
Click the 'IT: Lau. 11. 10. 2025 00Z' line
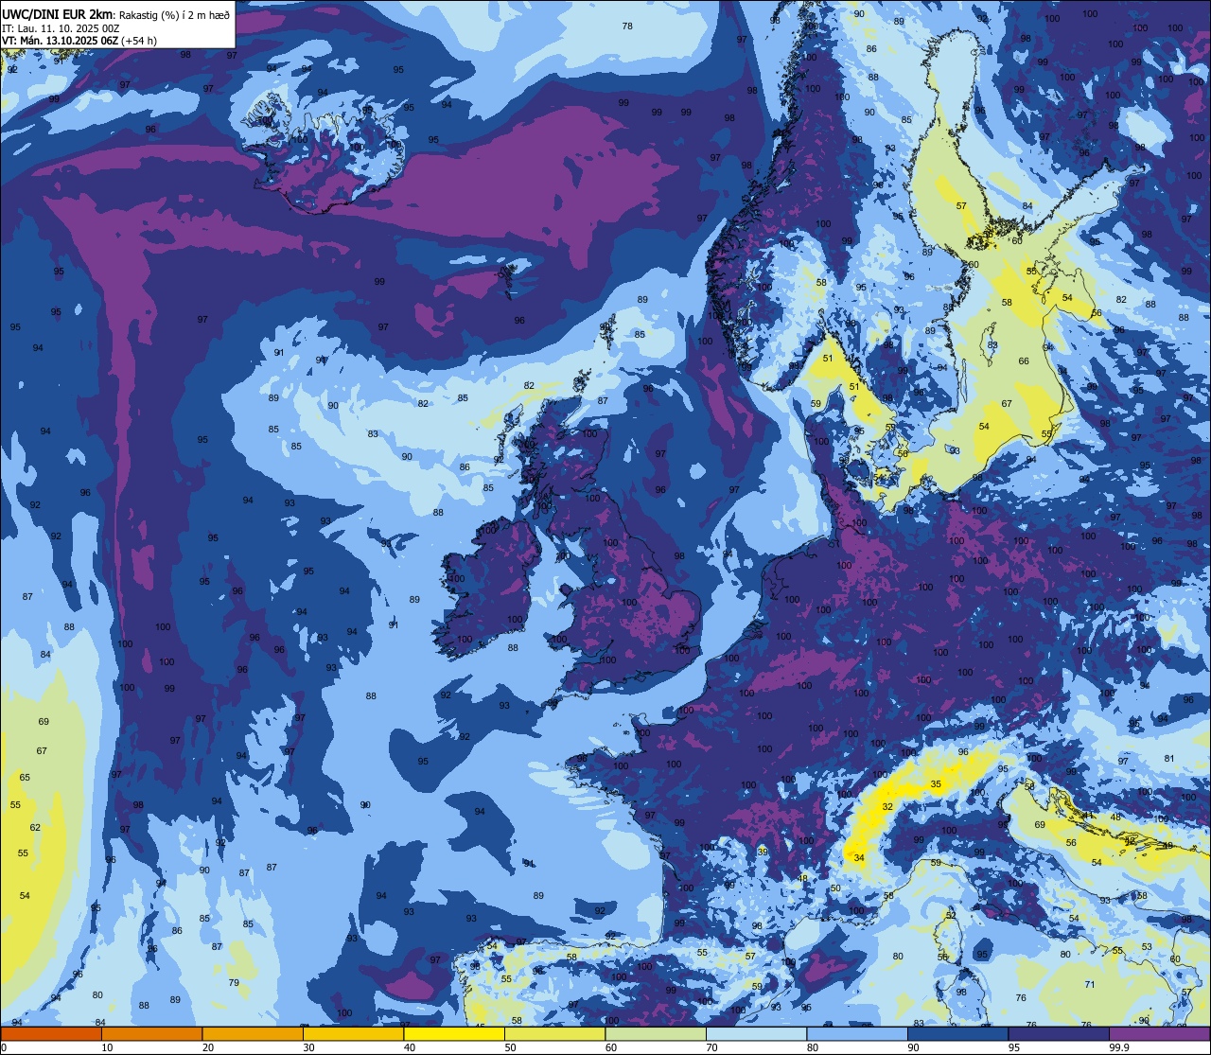coord(61,27)
